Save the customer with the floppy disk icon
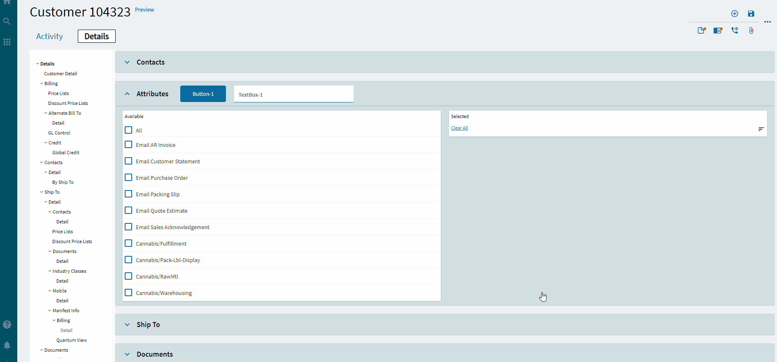 point(751,14)
